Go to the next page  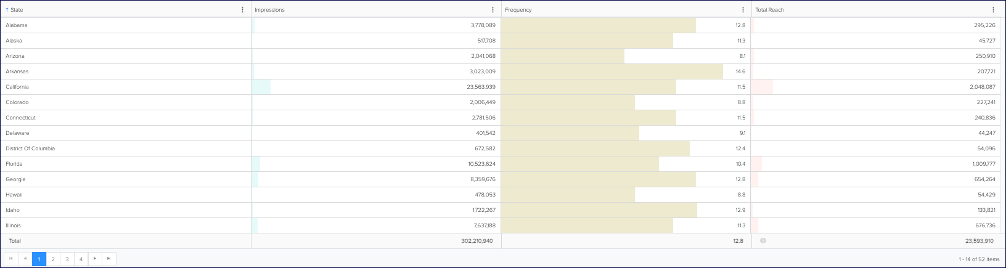[95, 259]
